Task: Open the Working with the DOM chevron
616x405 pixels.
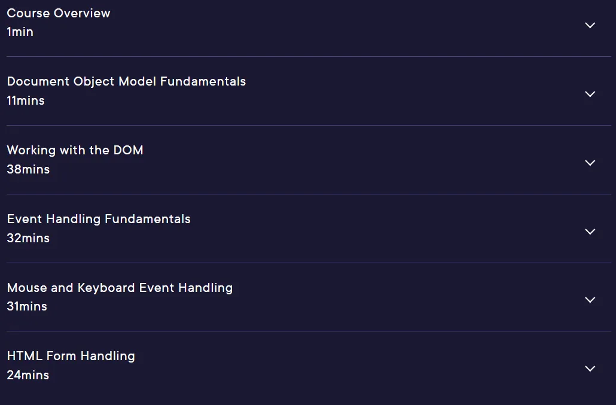Action: tap(590, 163)
